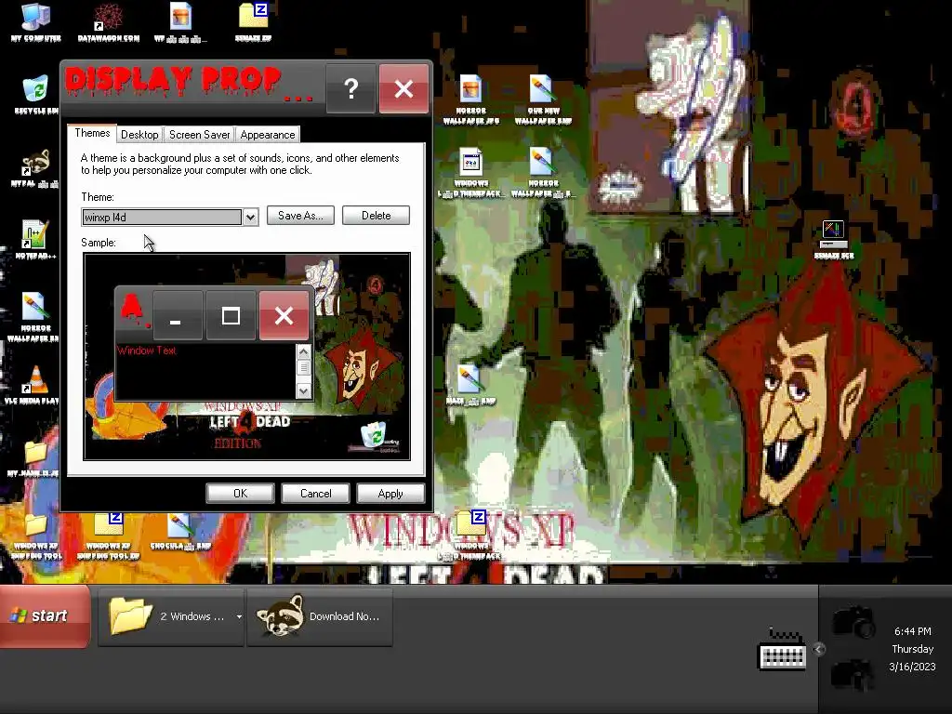Click the lower camera icon in the tray

pyautogui.click(x=853, y=674)
